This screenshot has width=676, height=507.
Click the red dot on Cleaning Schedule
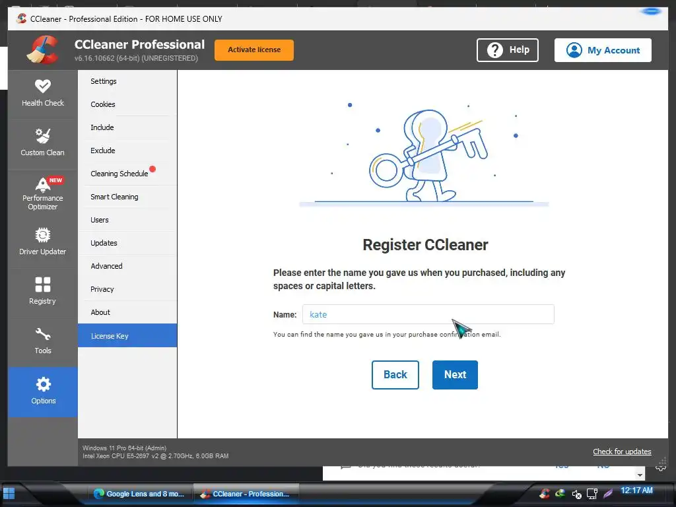pyautogui.click(x=152, y=168)
